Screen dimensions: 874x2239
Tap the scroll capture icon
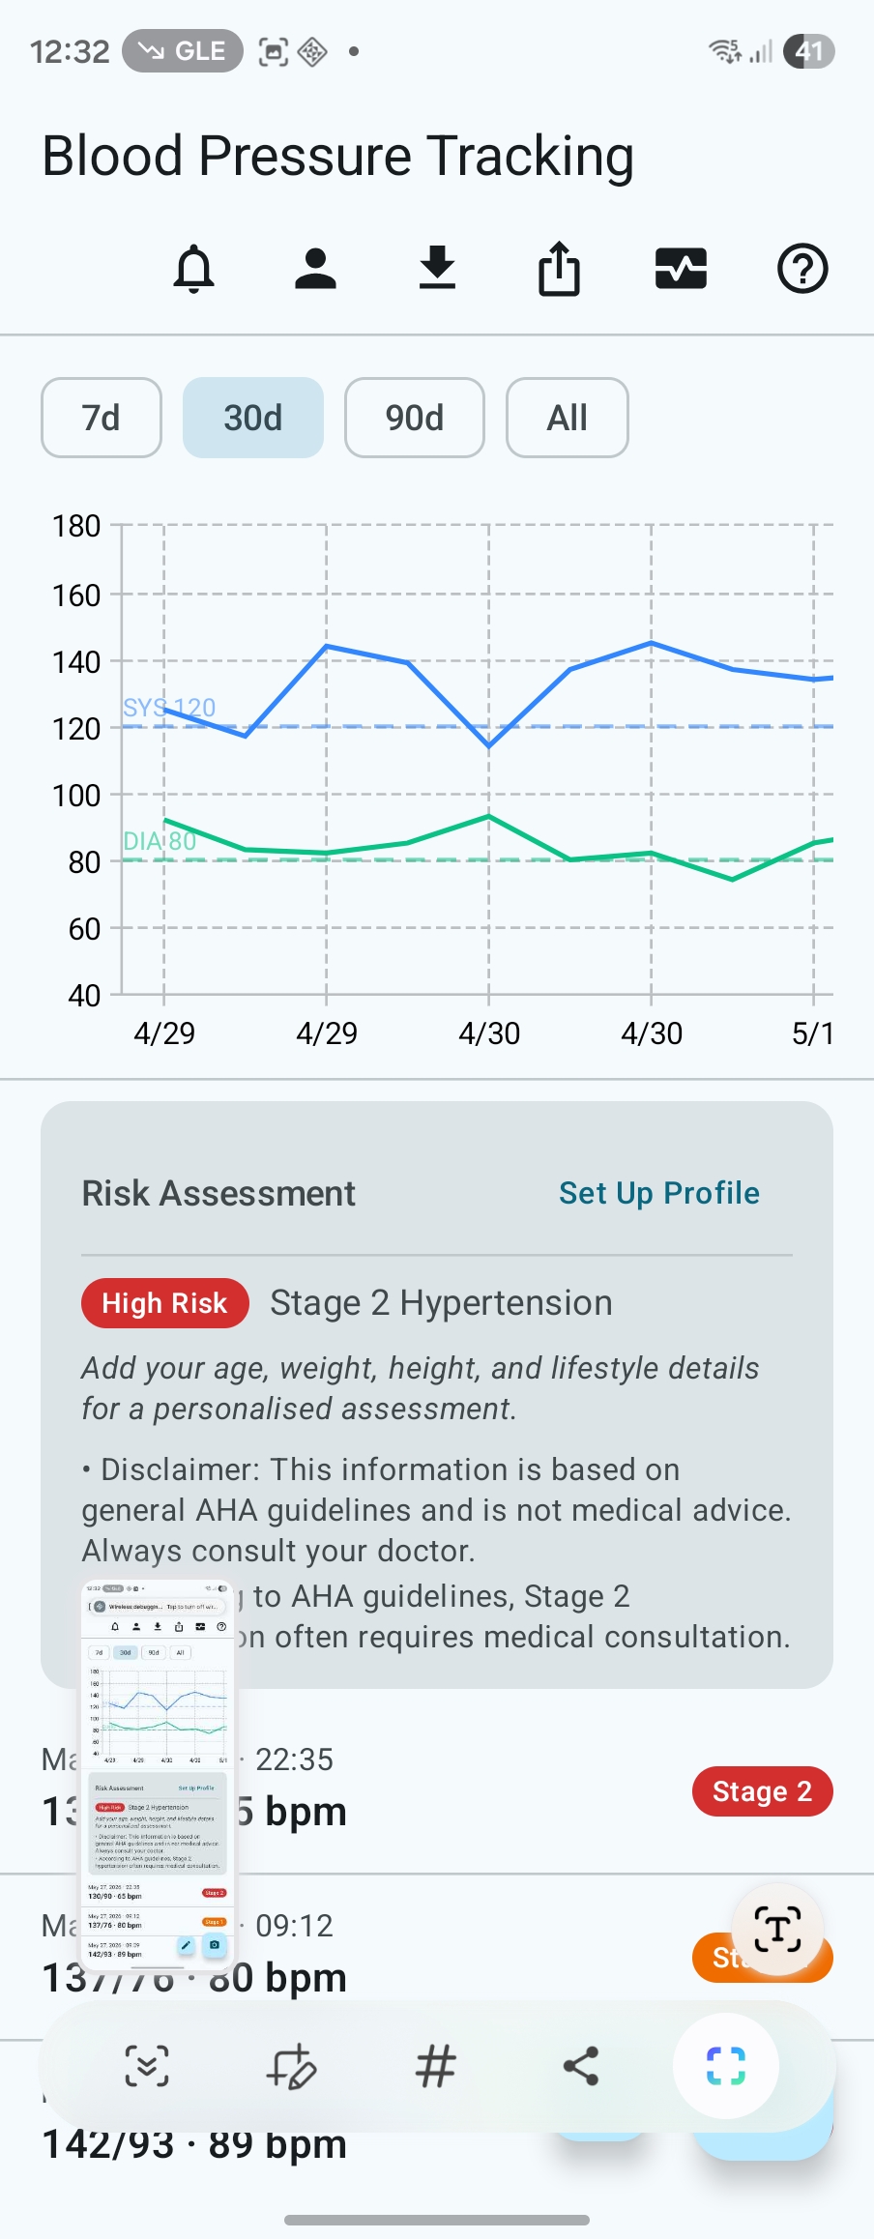pyautogui.click(x=147, y=2066)
